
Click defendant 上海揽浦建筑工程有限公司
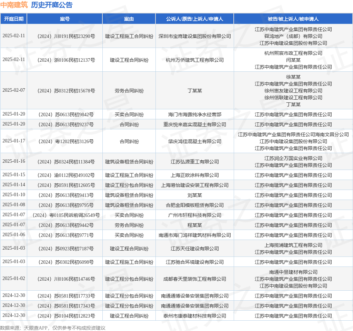click(x=293, y=245)
